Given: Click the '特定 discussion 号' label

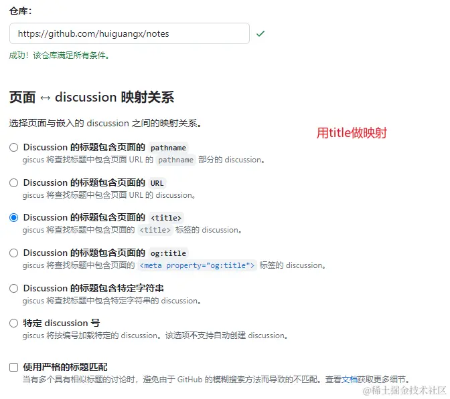Looking at the screenshot, I should tap(62, 323).
